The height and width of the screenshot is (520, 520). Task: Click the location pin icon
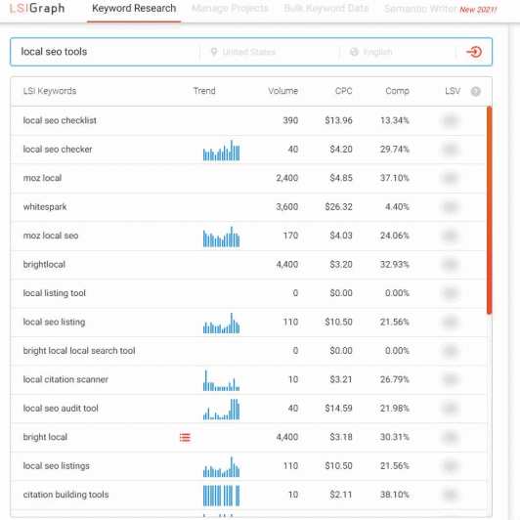click(x=214, y=52)
